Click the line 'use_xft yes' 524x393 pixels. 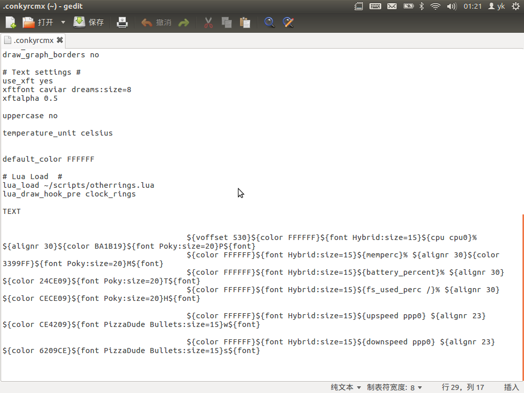click(x=28, y=81)
